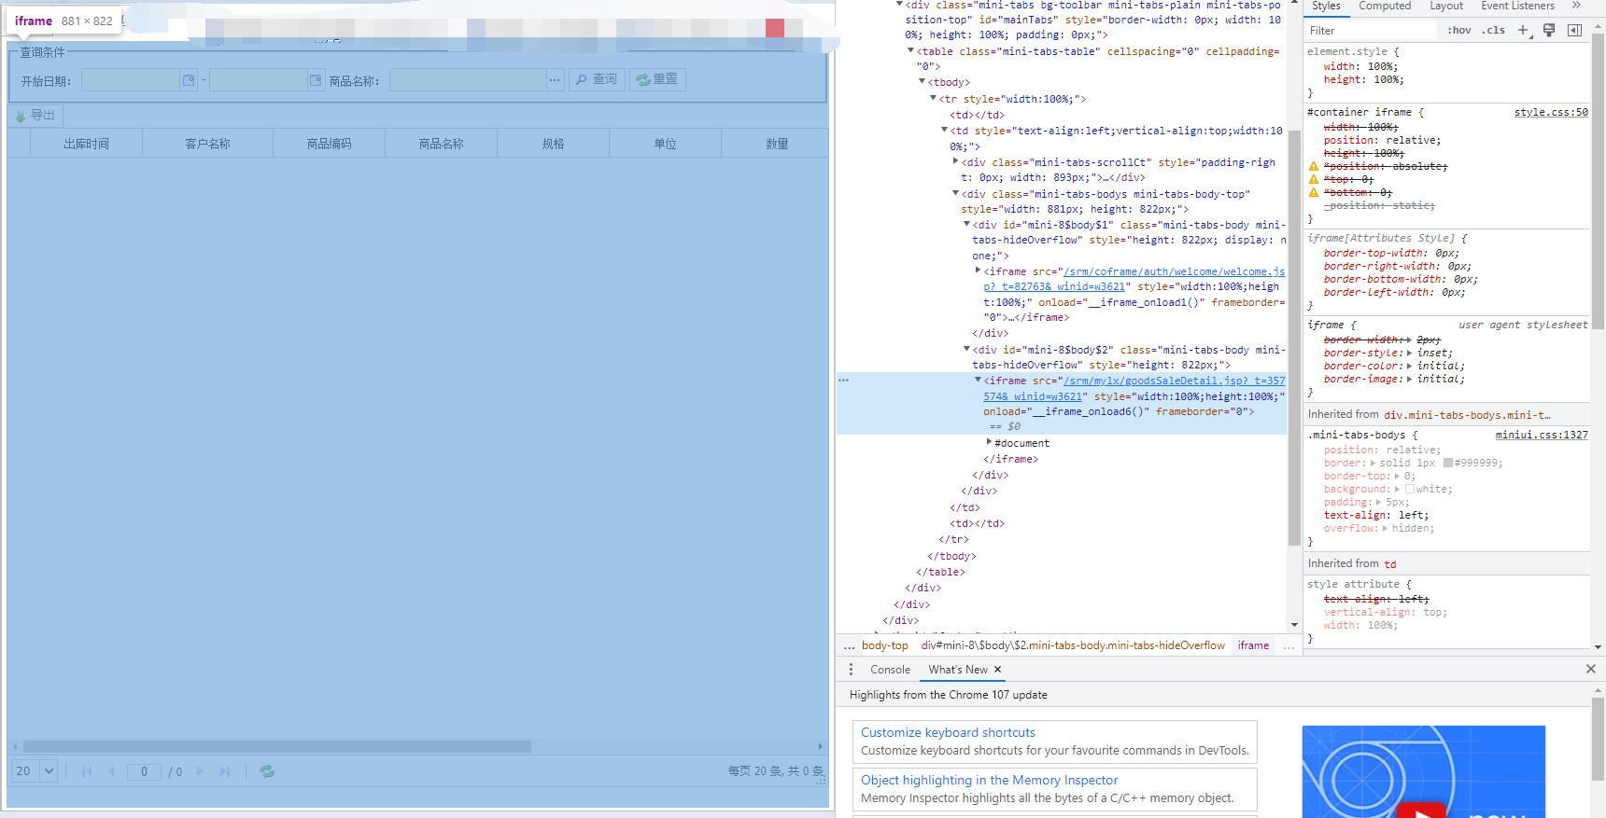Click the white background color swatch

tap(1410, 489)
